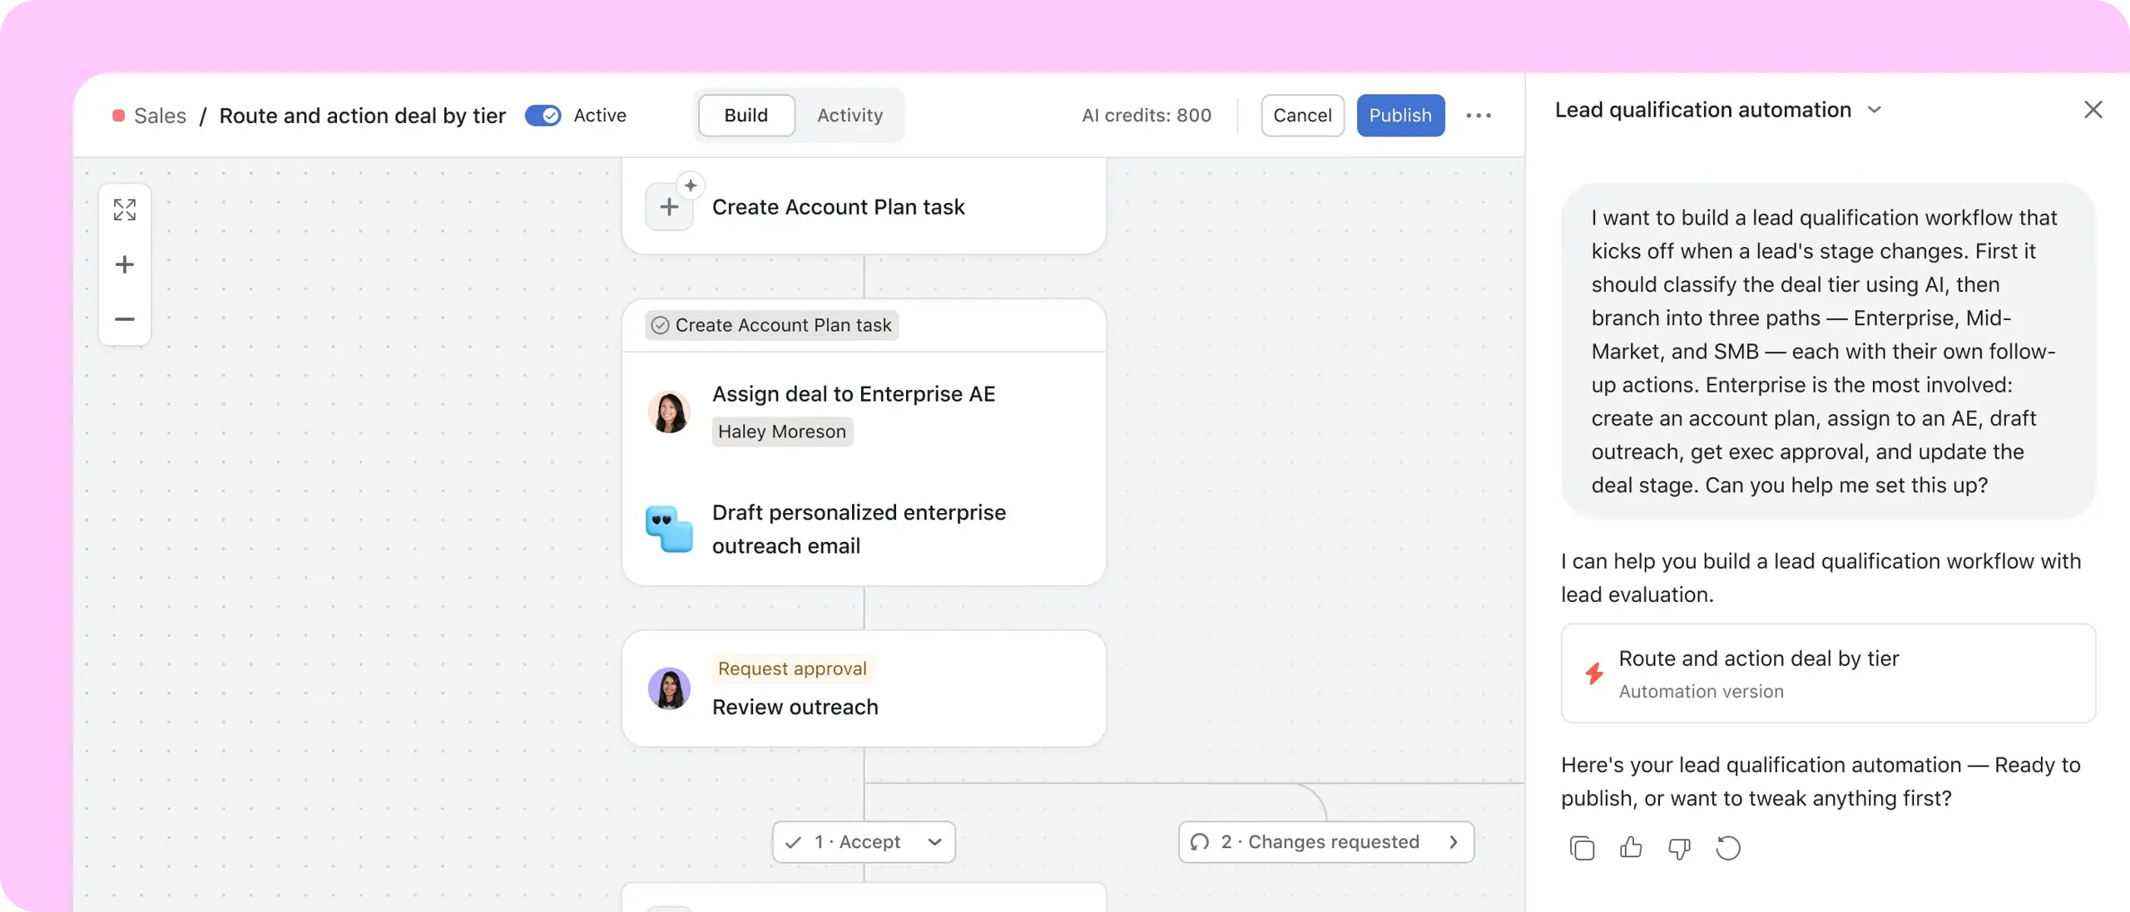This screenshot has width=2130, height=912.
Task: Give thumbs down to the AI response
Action: [x=1679, y=848]
